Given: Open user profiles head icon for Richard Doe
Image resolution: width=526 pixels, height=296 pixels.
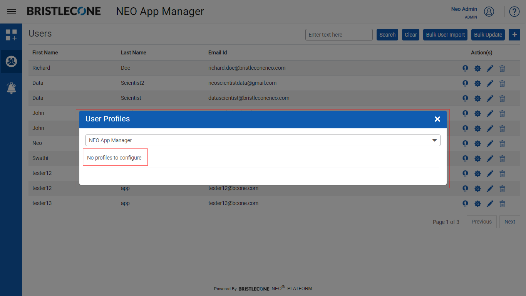Looking at the screenshot, I should [x=465, y=68].
